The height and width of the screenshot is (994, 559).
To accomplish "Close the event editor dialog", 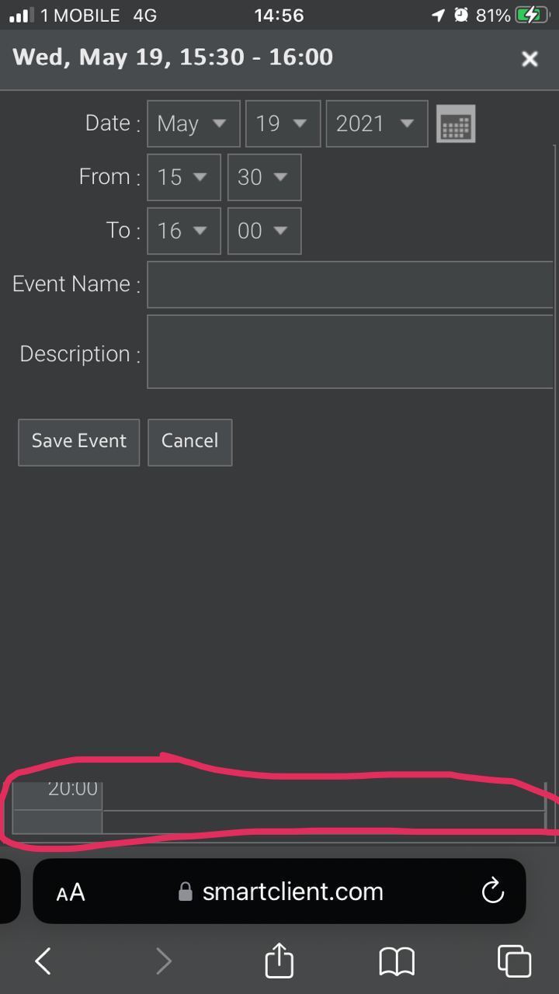I will click(529, 59).
